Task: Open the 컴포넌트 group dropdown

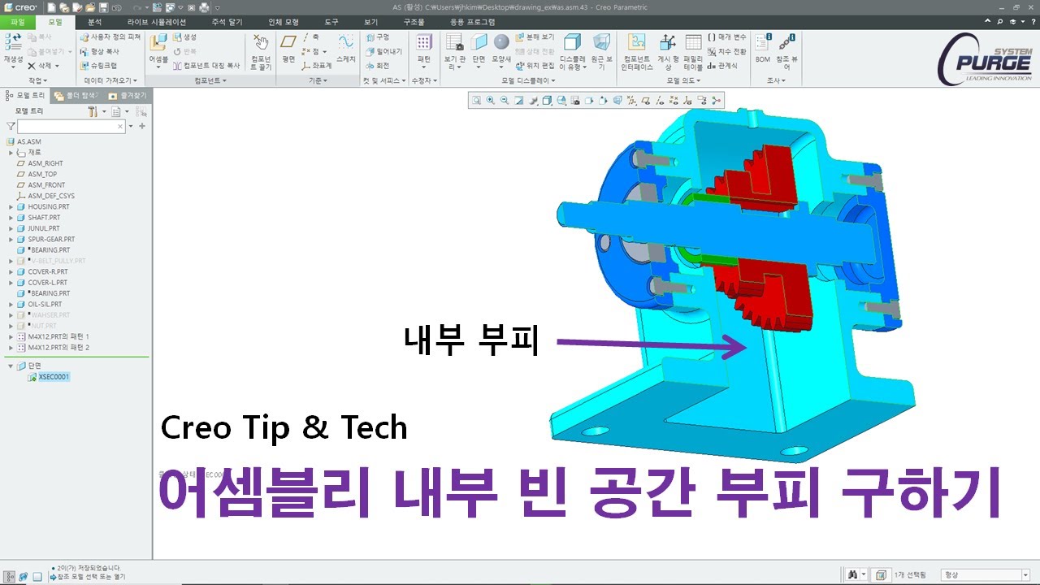Action: click(x=211, y=80)
